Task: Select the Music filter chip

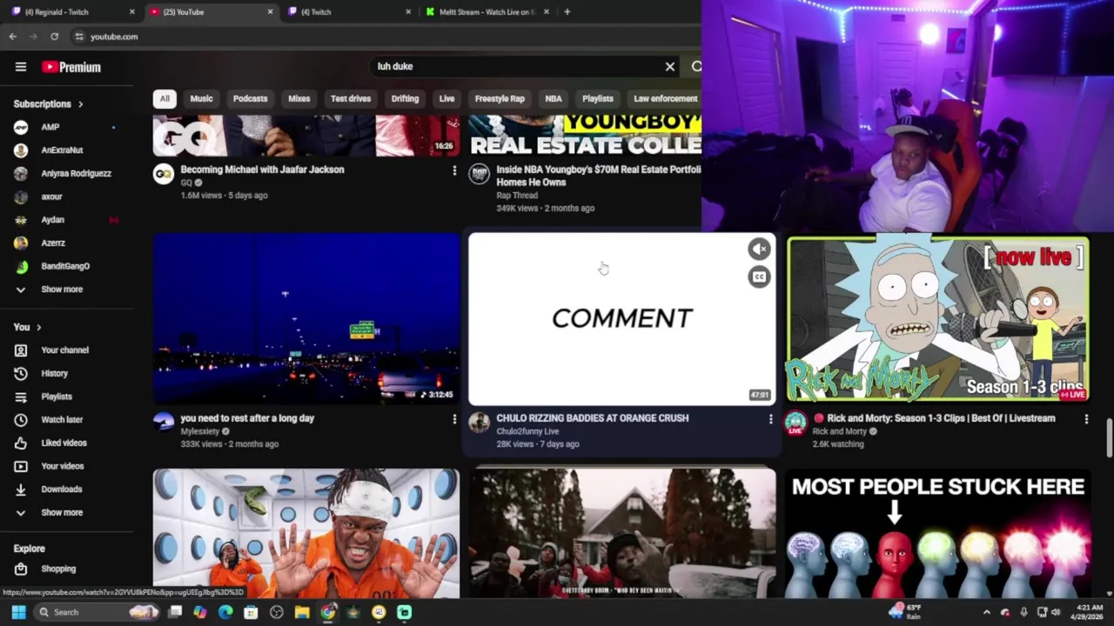Action: pos(201,98)
